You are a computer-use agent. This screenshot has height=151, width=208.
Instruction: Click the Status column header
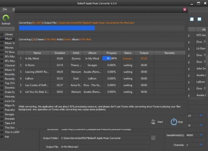click(128, 53)
